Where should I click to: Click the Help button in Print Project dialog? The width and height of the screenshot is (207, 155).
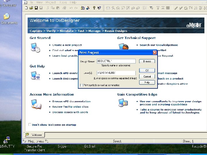pos(147,82)
